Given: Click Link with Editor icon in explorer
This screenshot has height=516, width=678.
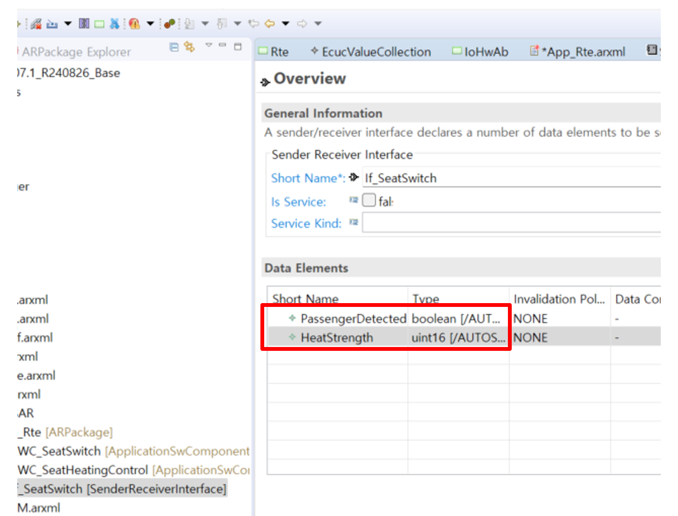Looking at the screenshot, I should [190, 47].
